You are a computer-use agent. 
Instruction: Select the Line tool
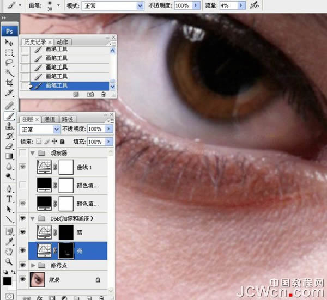9,219
